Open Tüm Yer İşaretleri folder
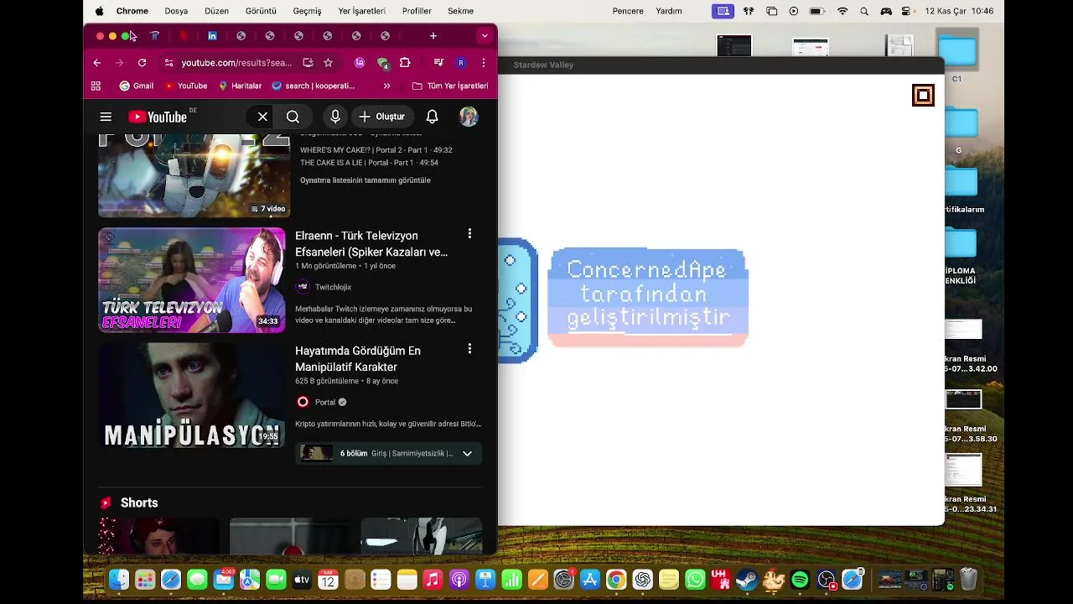The height and width of the screenshot is (604, 1073). pos(450,86)
